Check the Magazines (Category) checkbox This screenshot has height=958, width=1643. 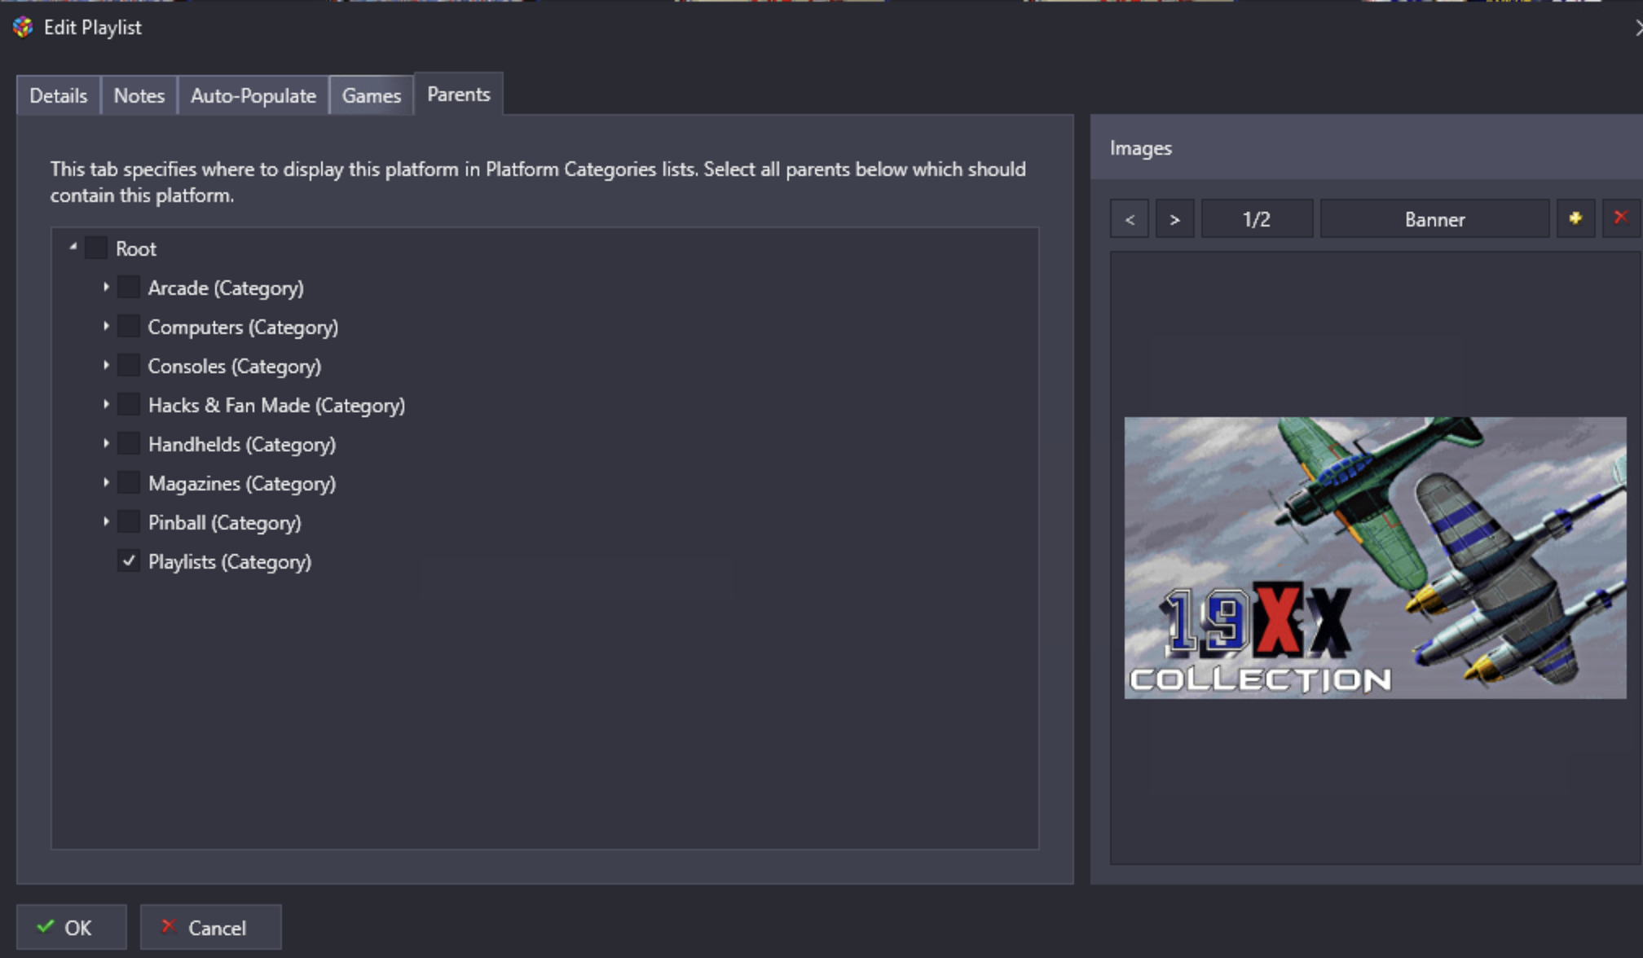(129, 482)
